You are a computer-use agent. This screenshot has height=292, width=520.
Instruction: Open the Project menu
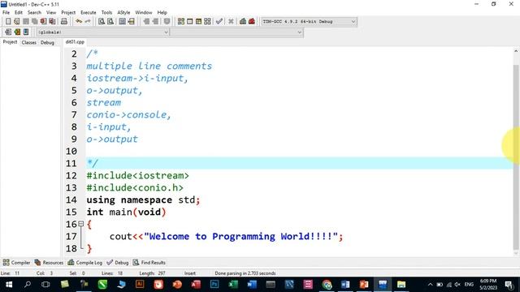68,12
